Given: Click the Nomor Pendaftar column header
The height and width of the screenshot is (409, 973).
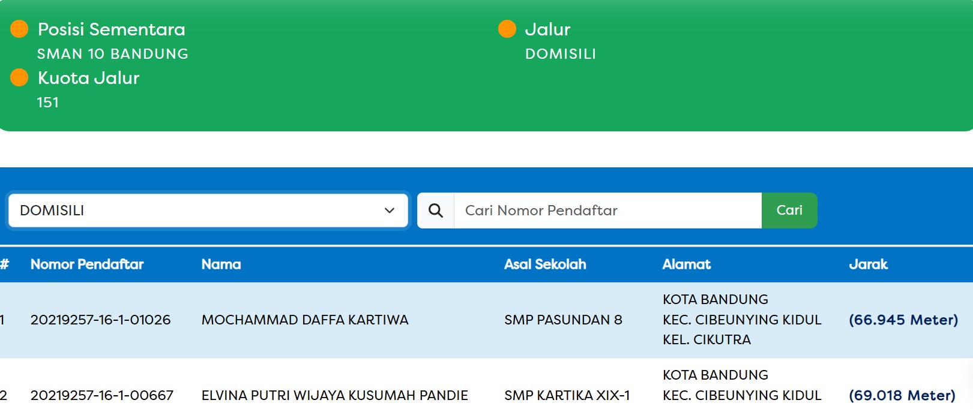Looking at the screenshot, I should [87, 264].
